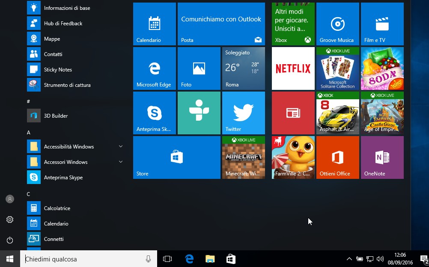Open the power options button
Image resolution: width=429 pixels, height=267 pixels.
tap(10, 240)
